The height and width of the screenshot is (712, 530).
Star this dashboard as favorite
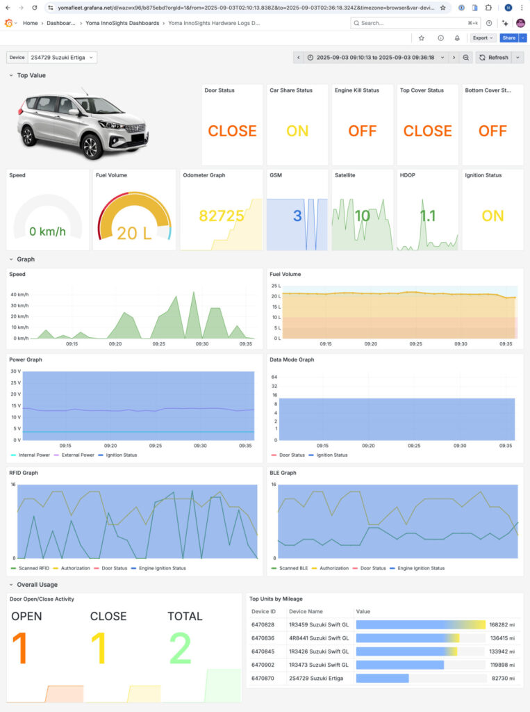coord(422,38)
